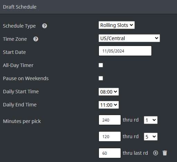Select the Start Date field showing 11/05/2024

[125, 51]
